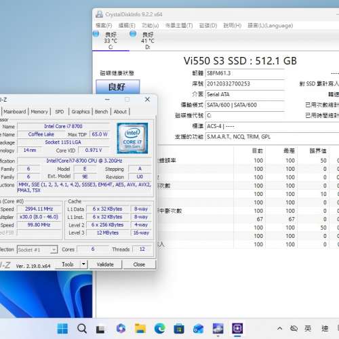
Task: Show hidden system tray icons chevron
Action: [x=280, y=328]
